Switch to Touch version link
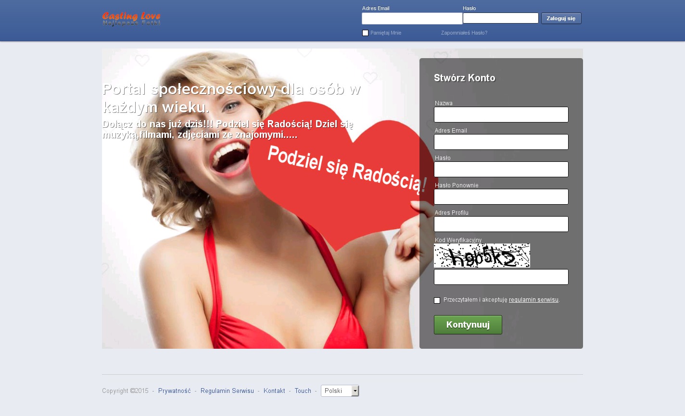 tap(303, 391)
